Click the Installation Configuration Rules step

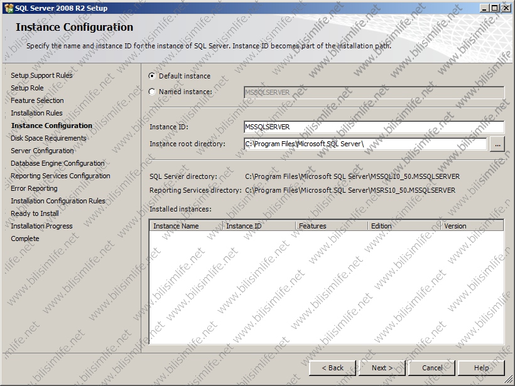pos(58,201)
